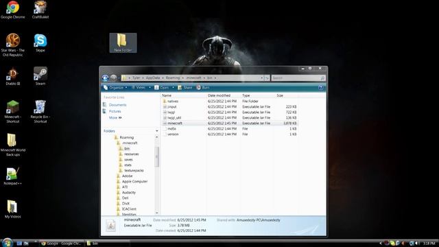Viewport: 439px width, 247px height.
Task: Click the Windows Start orb
Action: click(7, 243)
